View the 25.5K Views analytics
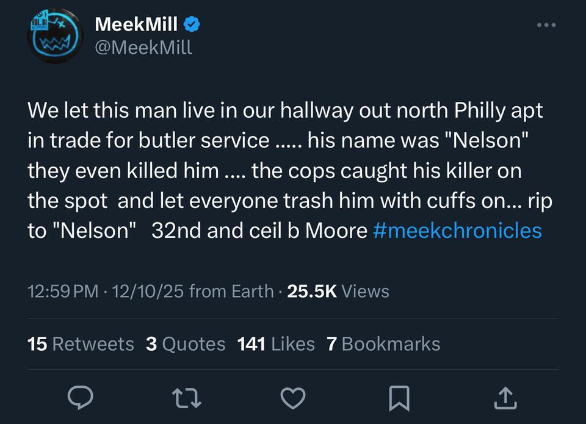The width and height of the screenshot is (586, 424). pos(338,291)
